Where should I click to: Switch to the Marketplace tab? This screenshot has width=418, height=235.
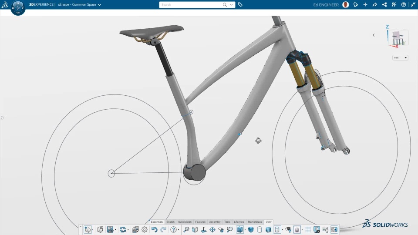255,222
